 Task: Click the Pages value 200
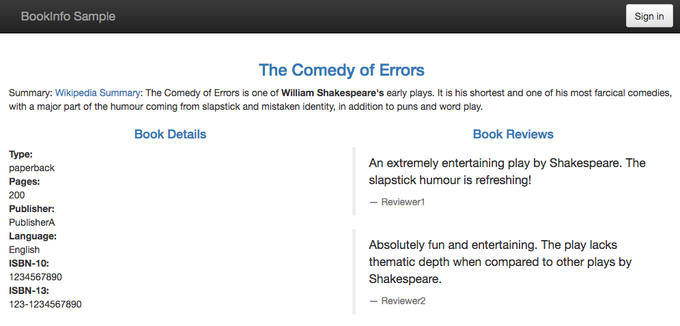click(16, 195)
